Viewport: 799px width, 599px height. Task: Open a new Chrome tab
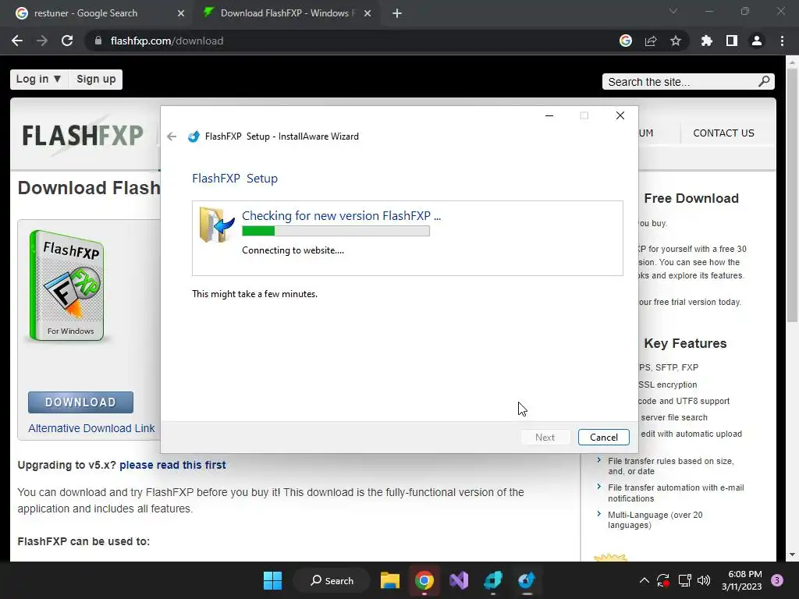tap(397, 13)
